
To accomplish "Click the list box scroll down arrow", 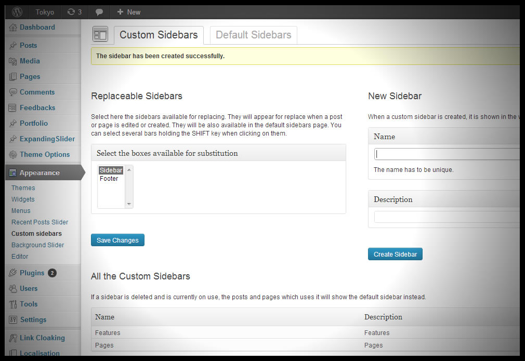I will click(129, 204).
